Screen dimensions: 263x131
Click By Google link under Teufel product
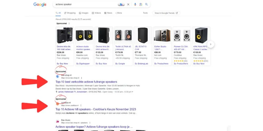point(120,64)
